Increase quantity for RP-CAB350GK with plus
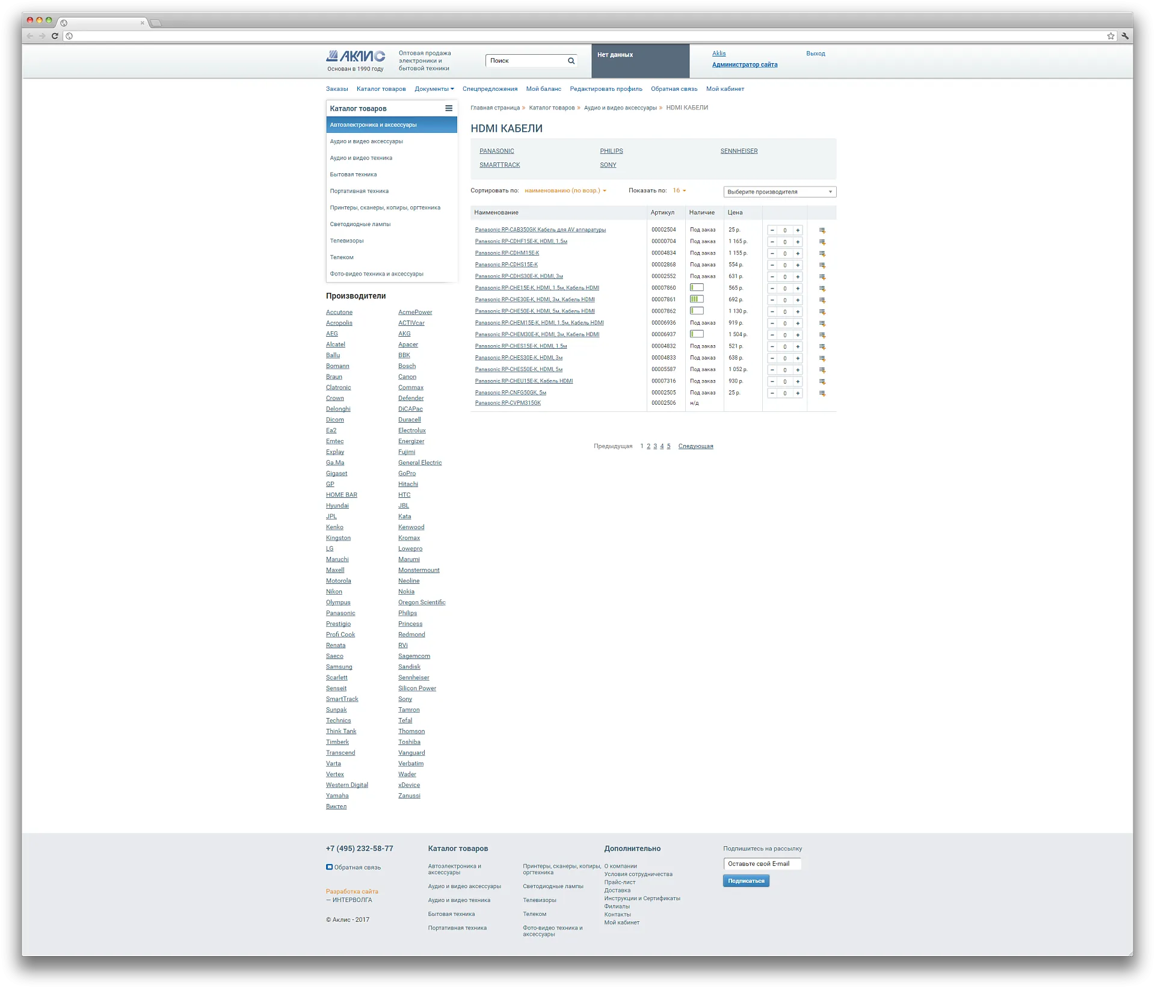This screenshot has height=988, width=1155. [x=798, y=230]
